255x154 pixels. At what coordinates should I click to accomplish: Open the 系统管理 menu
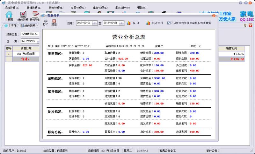click(12, 8)
